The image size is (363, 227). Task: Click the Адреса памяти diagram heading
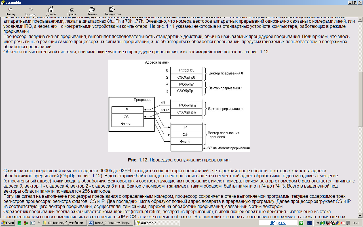pyautogui.click(x=157, y=62)
